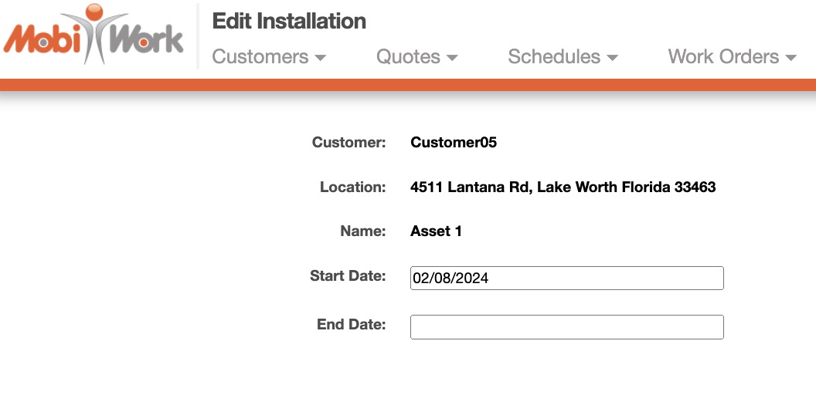
Task: Click the Start Date label
Action: [x=348, y=276]
